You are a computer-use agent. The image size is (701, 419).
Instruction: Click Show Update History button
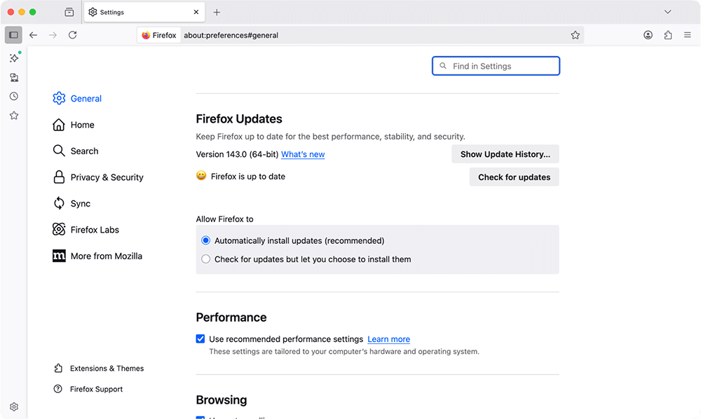coord(505,154)
